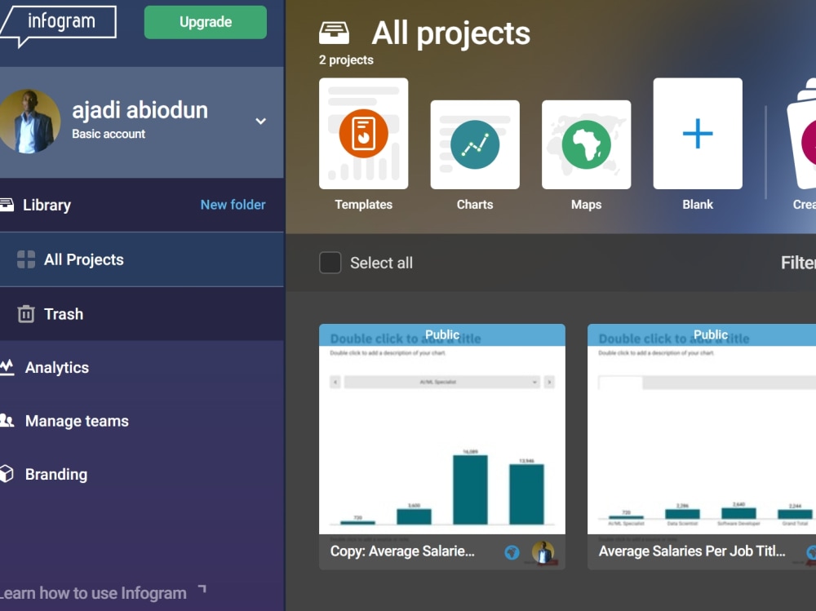This screenshot has width=816, height=611.
Task: Click owner avatar on Copy project card
Action: pos(543,552)
